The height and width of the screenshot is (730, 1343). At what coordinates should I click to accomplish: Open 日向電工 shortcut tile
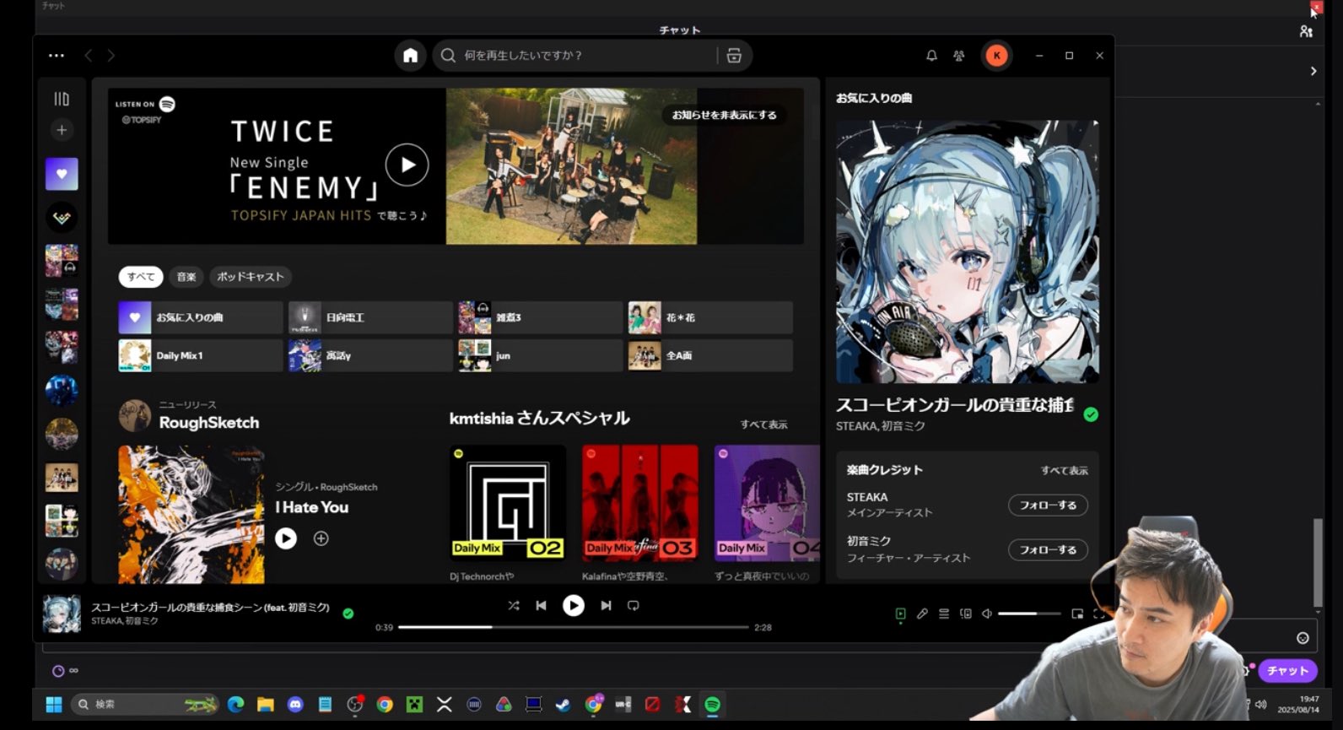(x=370, y=317)
